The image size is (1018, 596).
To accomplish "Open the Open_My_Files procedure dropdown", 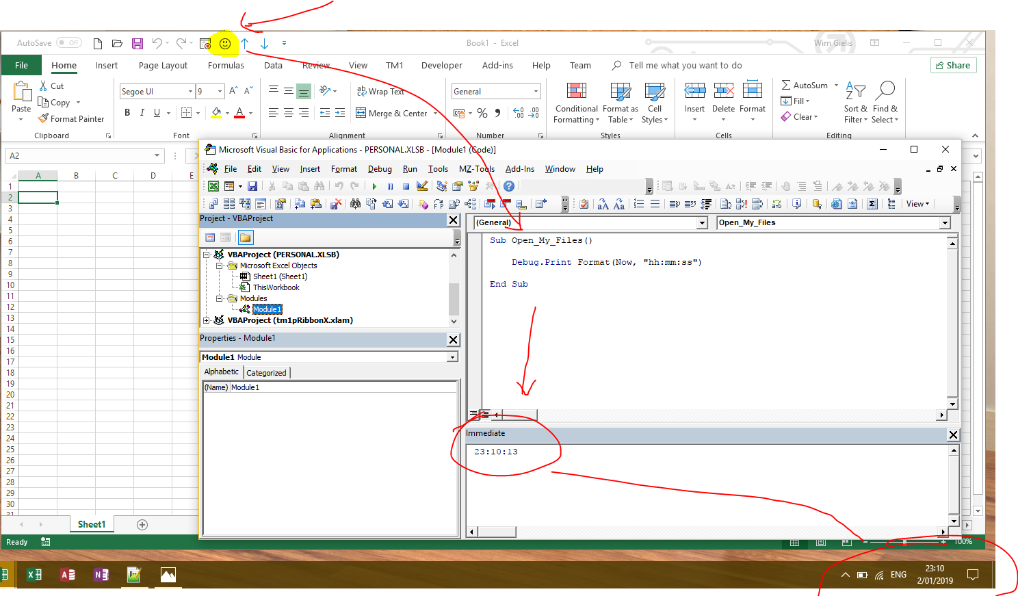I will [x=945, y=223].
